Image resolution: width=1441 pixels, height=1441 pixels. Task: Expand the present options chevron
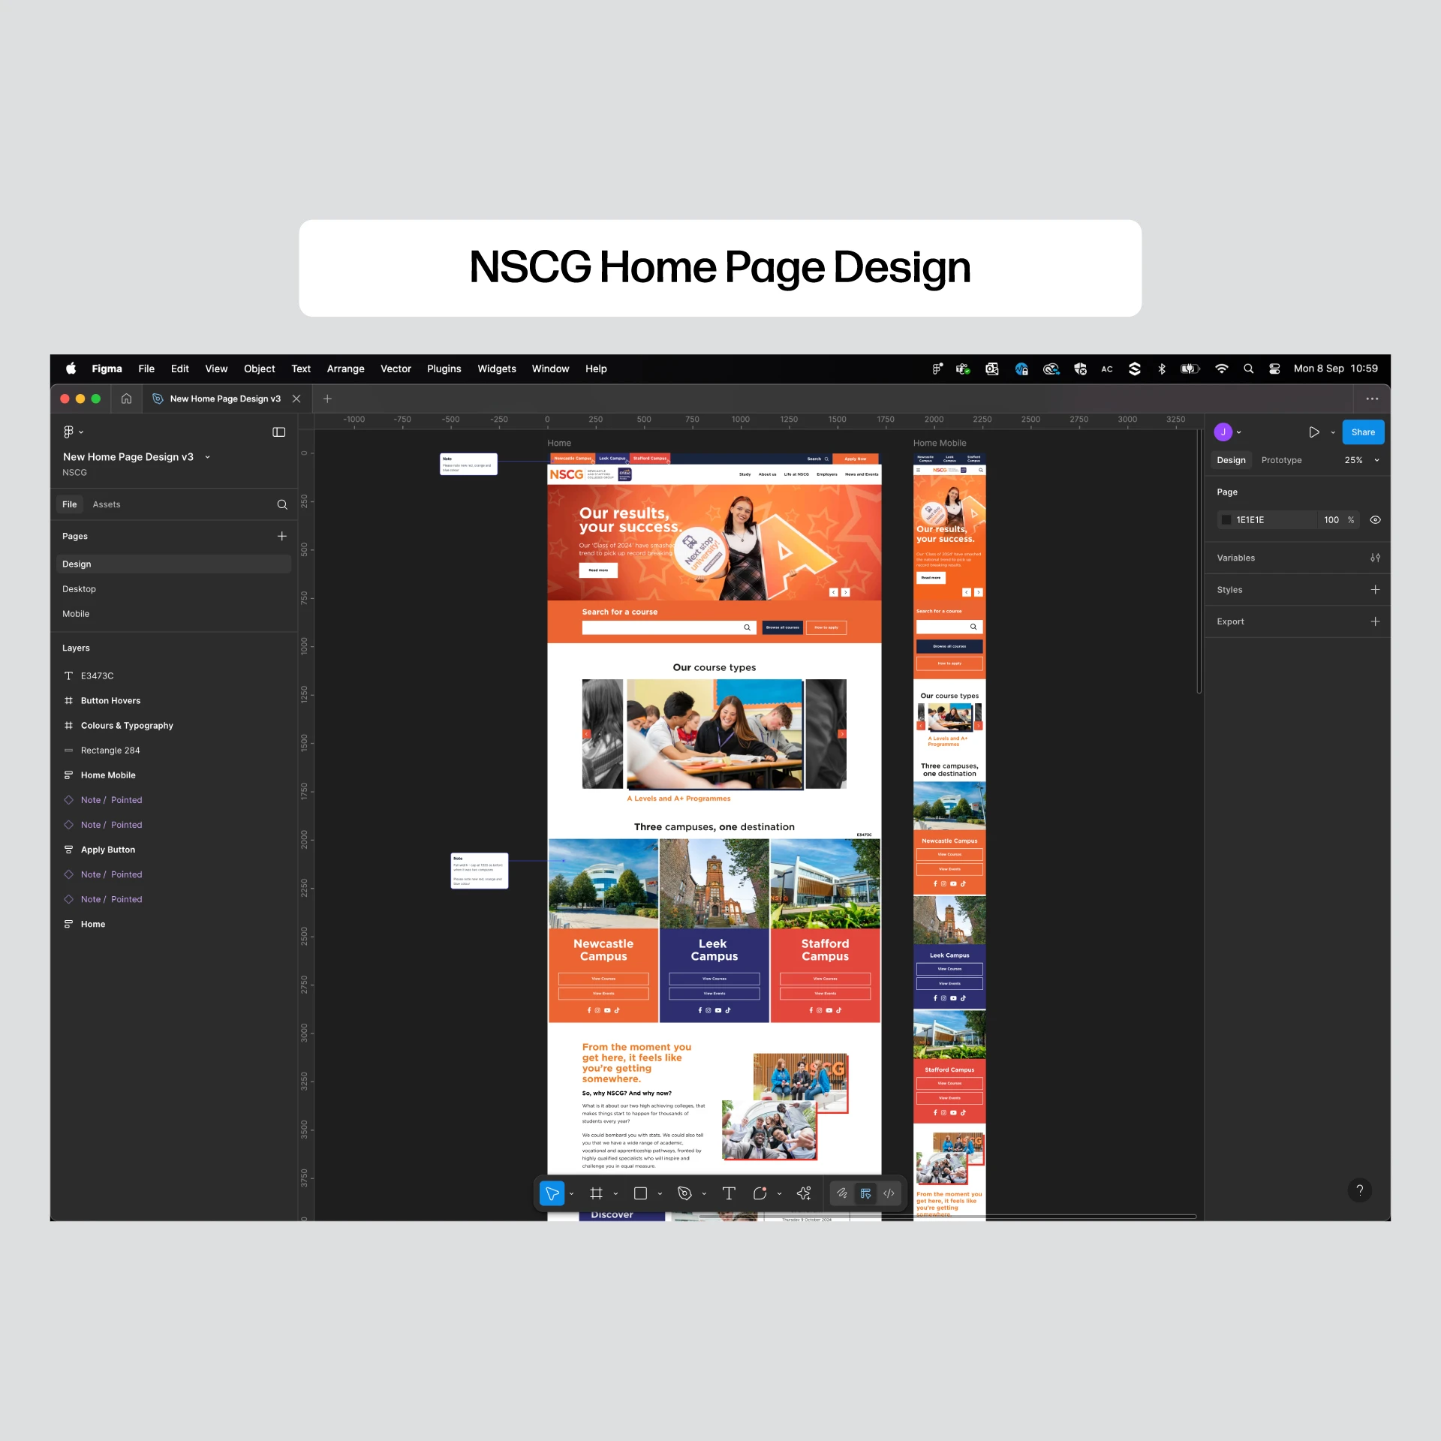pos(1333,432)
